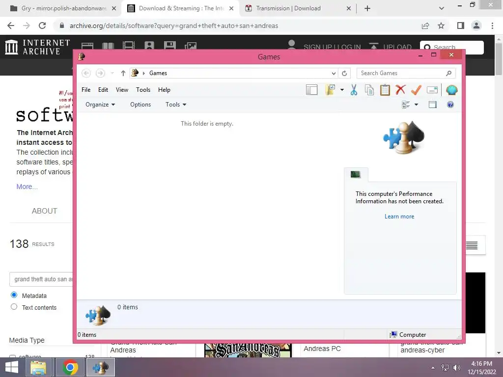Click the navigation pane layout icon
Image resolution: width=503 pixels, height=377 pixels.
(x=311, y=90)
